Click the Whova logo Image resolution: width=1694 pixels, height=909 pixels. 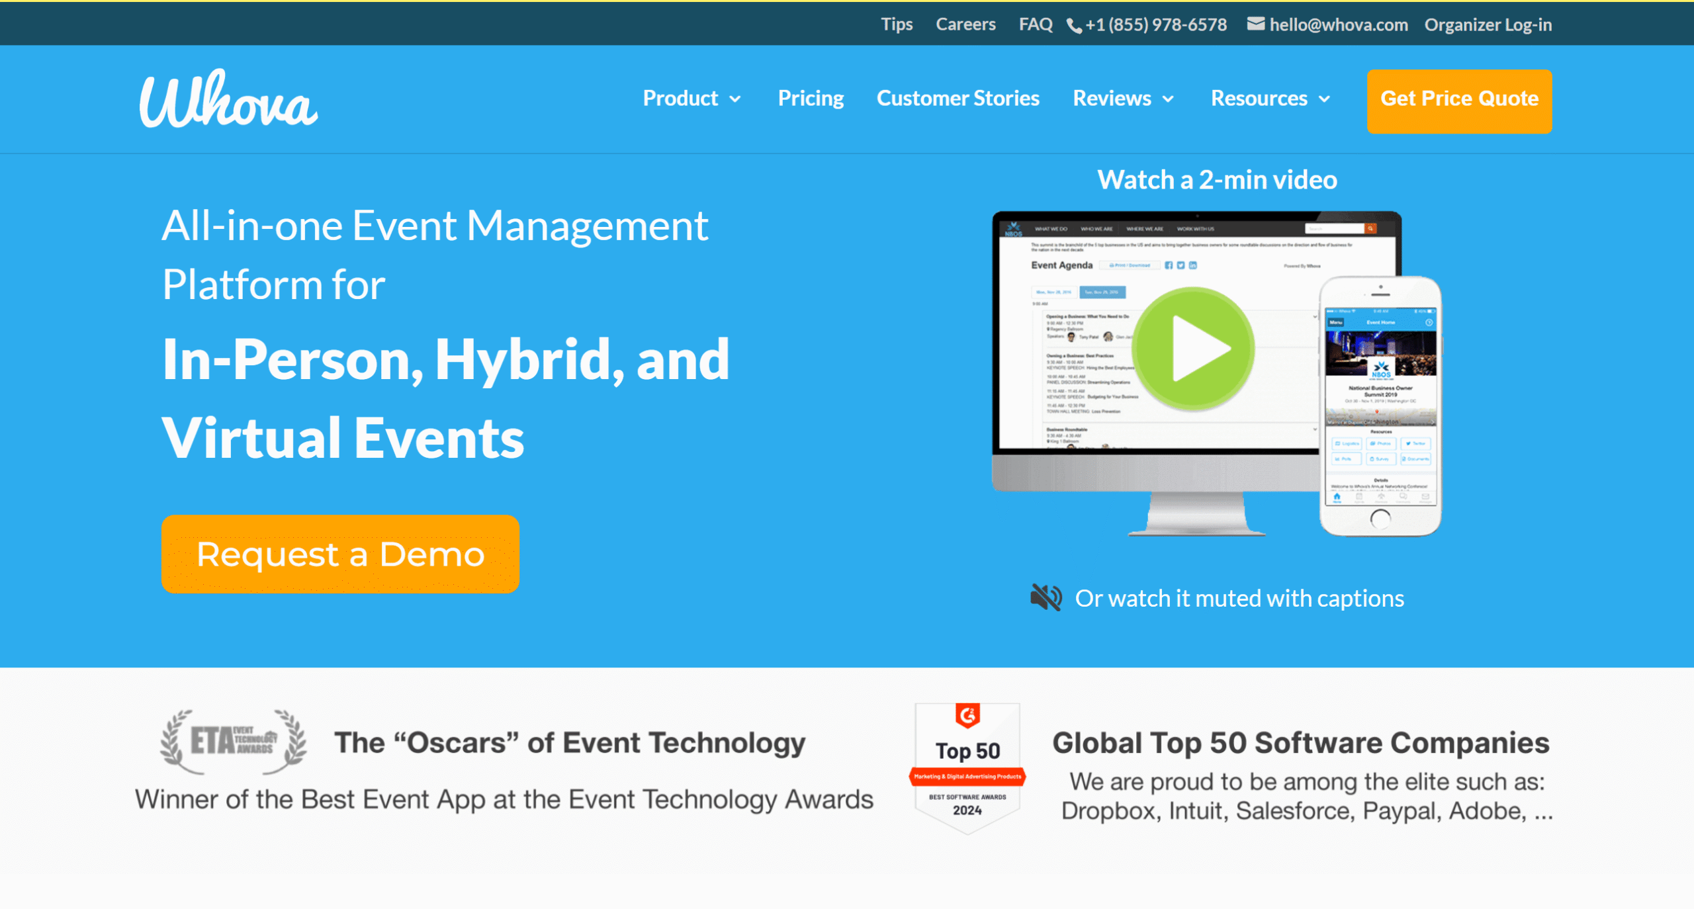click(x=228, y=99)
